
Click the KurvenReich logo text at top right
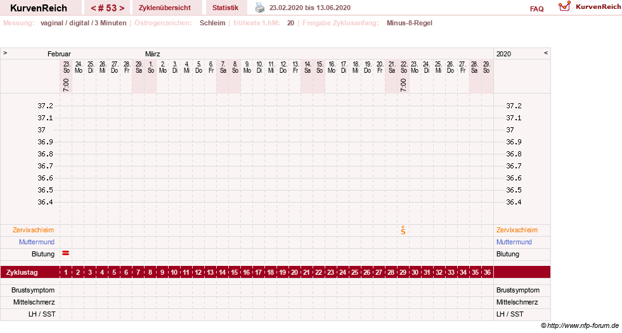coord(598,7)
